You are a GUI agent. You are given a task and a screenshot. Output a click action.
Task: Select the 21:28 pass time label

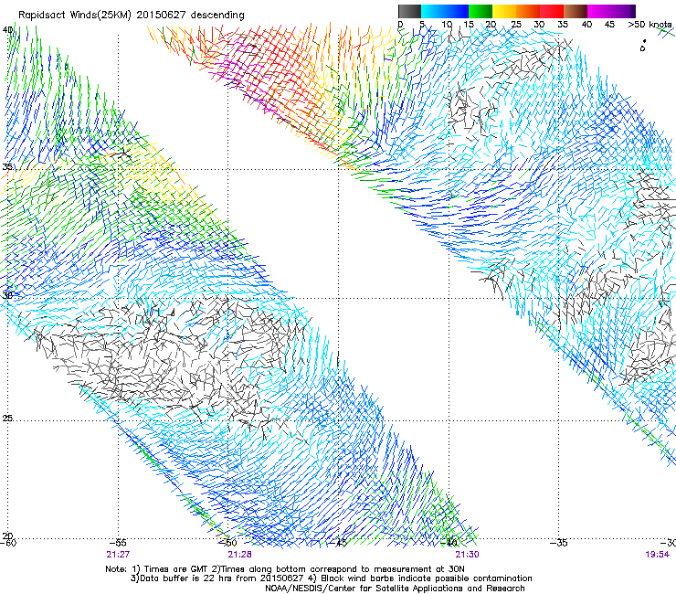click(239, 555)
